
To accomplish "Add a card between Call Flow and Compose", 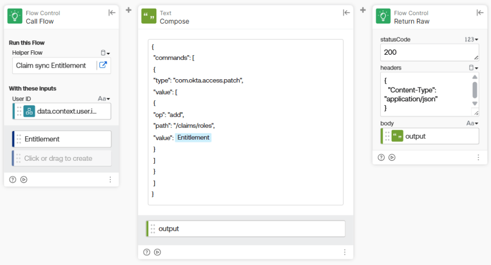I will [x=128, y=10].
